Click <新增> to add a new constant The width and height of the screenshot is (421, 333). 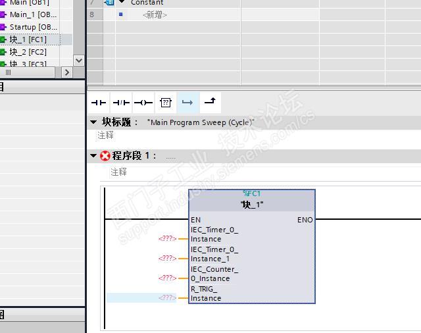155,14
